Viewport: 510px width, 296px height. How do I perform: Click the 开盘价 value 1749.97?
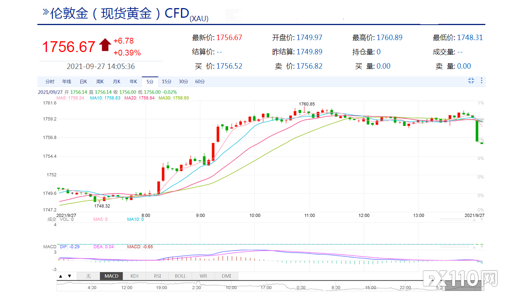coord(309,38)
